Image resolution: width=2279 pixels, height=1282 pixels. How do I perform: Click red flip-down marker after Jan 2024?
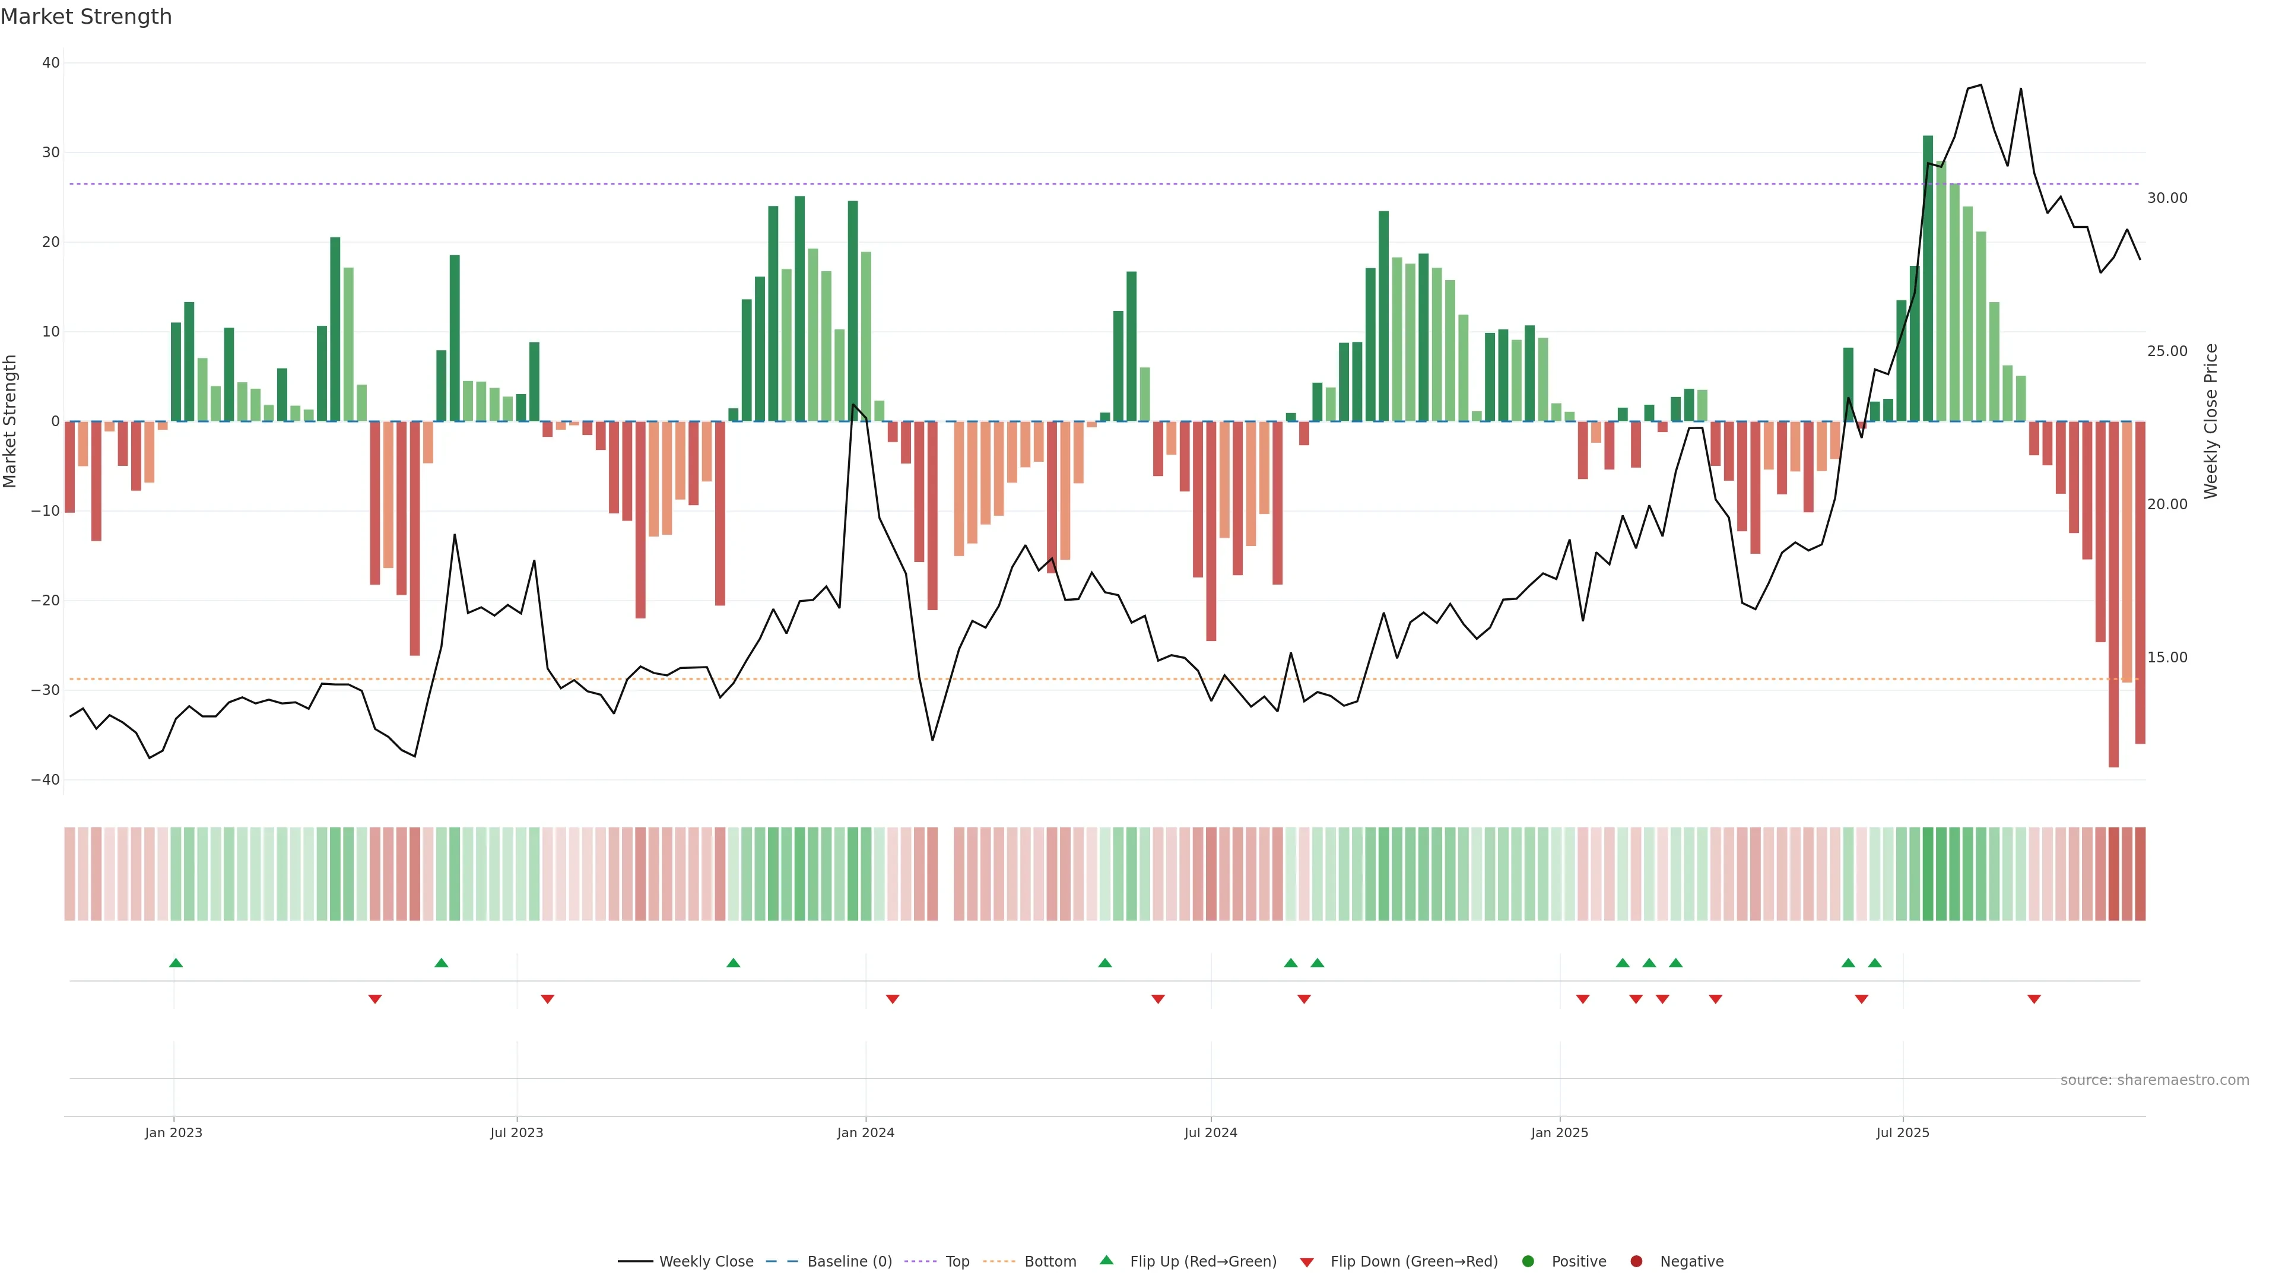point(893,999)
